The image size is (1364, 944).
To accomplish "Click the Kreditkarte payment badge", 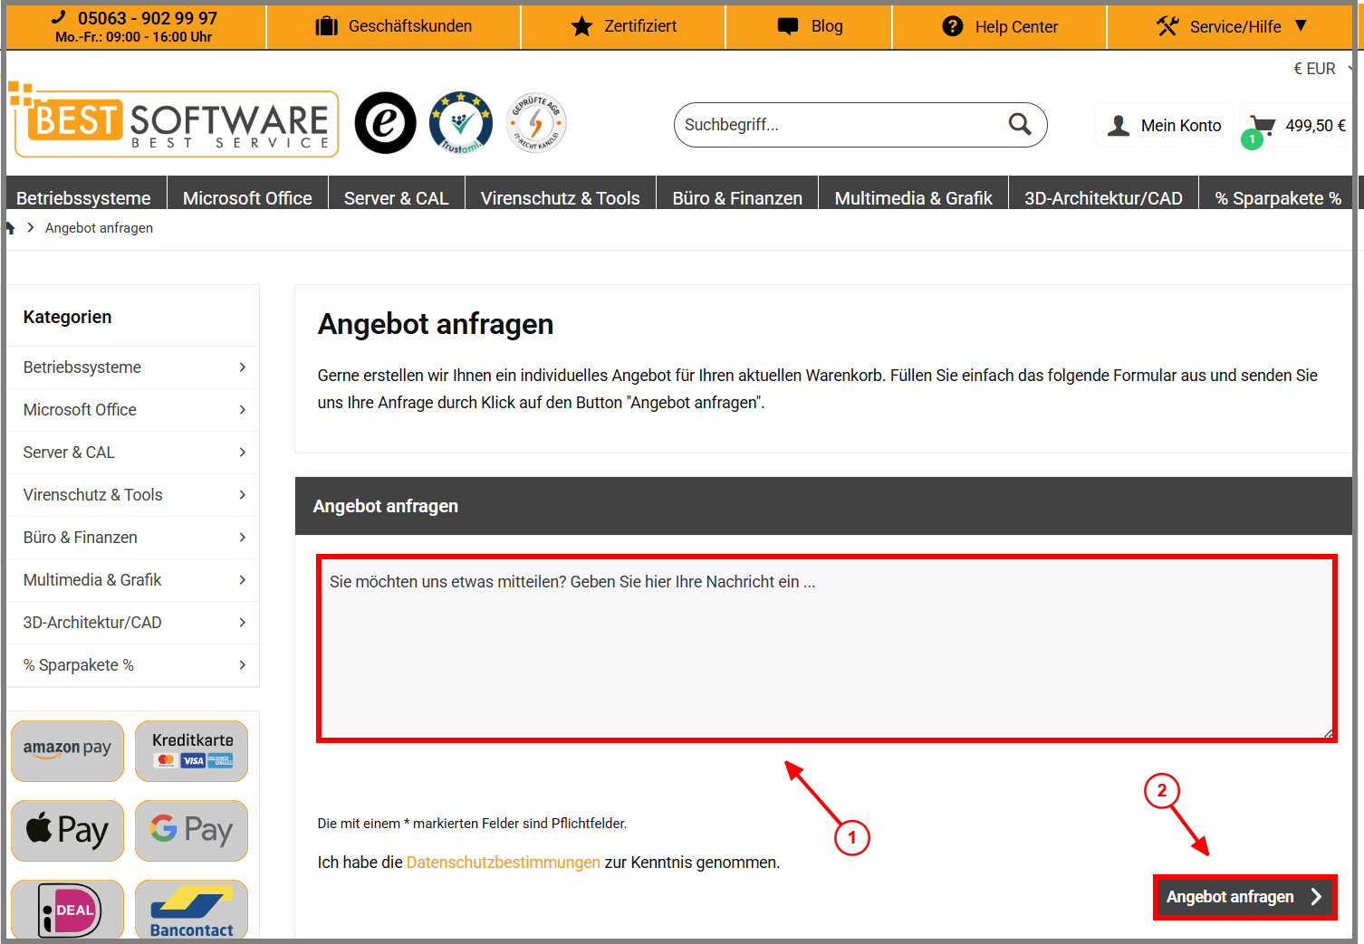I will (x=191, y=750).
